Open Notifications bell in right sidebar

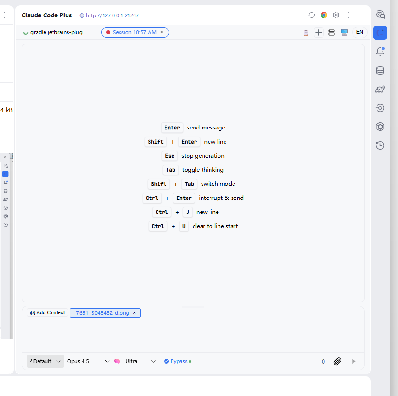pyautogui.click(x=380, y=52)
